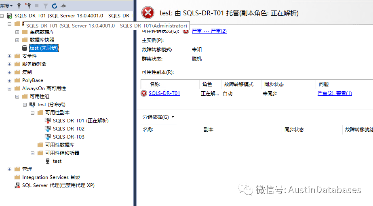Click the SQLS-DR-T02 replica icon
The height and width of the screenshot is (206, 373).
coord(48,129)
